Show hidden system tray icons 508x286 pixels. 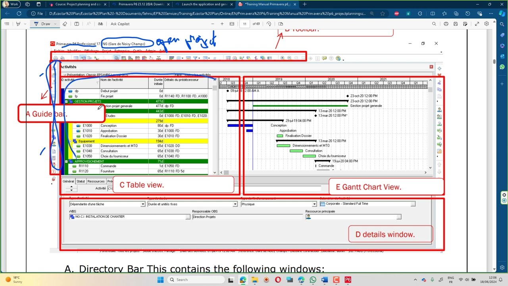[416, 280]
